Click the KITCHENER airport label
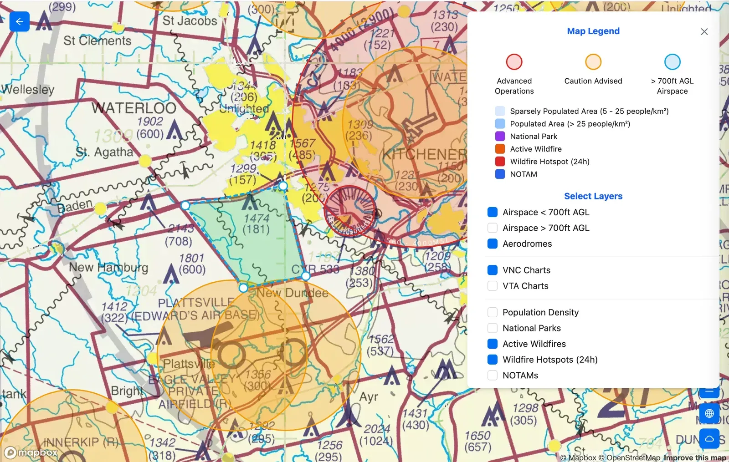This screenshot has width=729, height=462. (424, 154)
